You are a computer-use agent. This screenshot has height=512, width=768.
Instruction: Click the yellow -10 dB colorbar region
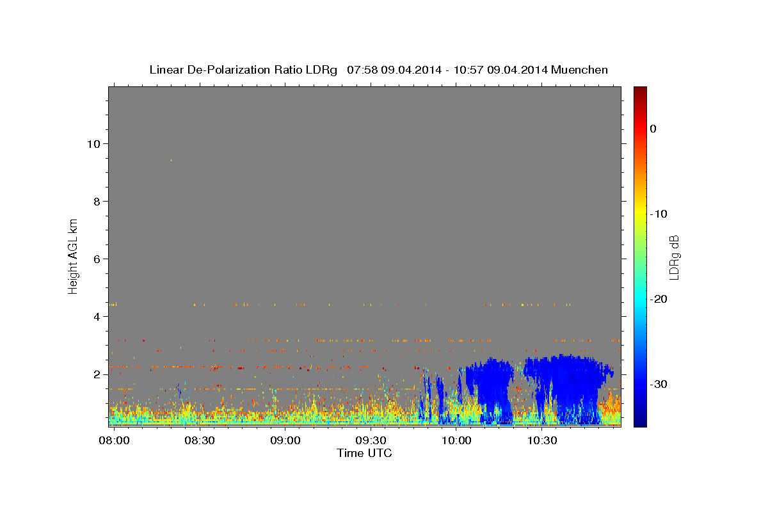coord(640,214)
